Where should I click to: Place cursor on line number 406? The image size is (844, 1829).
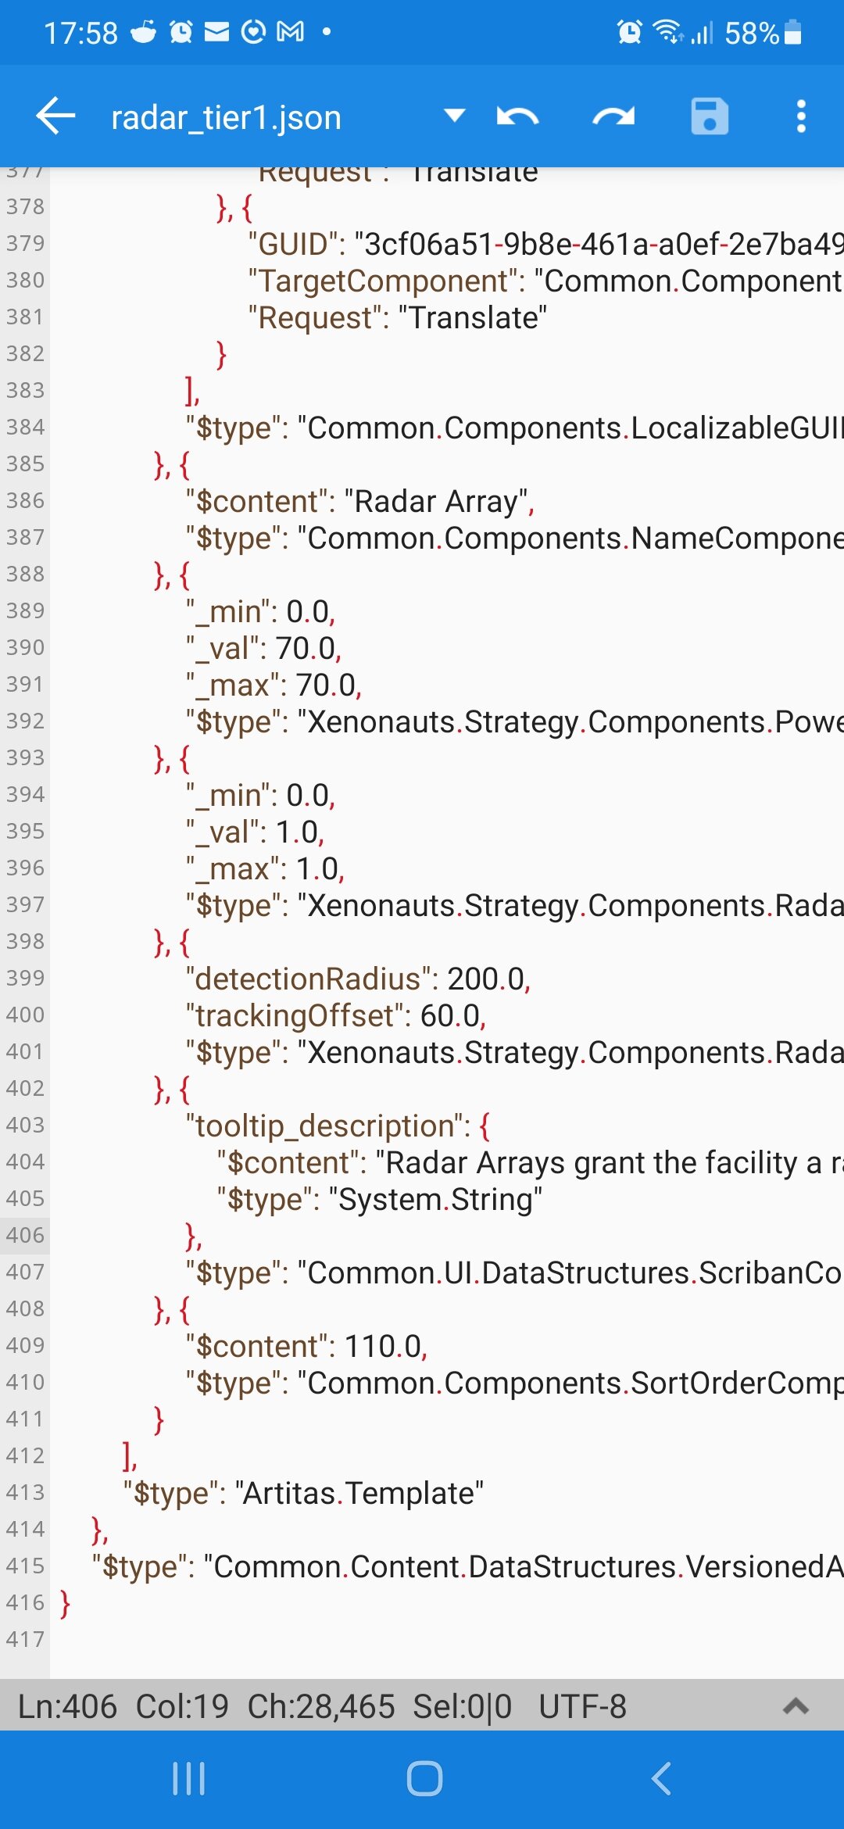[x=25, y=1235]
